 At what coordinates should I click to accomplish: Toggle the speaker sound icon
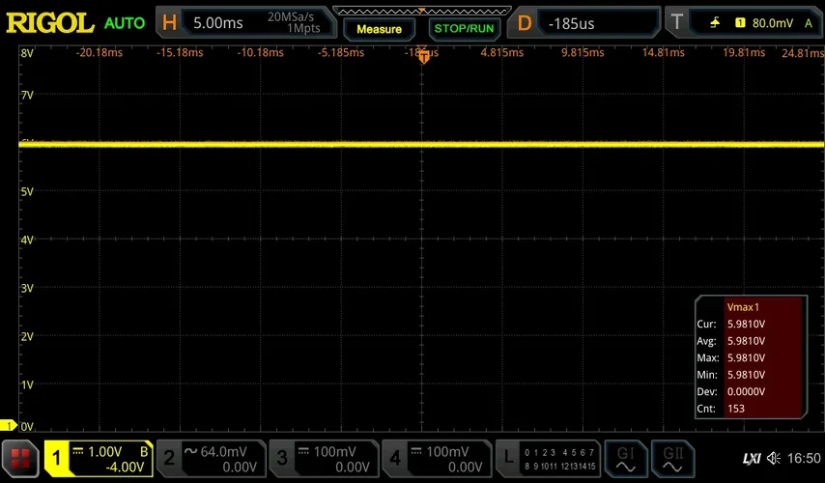(774, 458)
